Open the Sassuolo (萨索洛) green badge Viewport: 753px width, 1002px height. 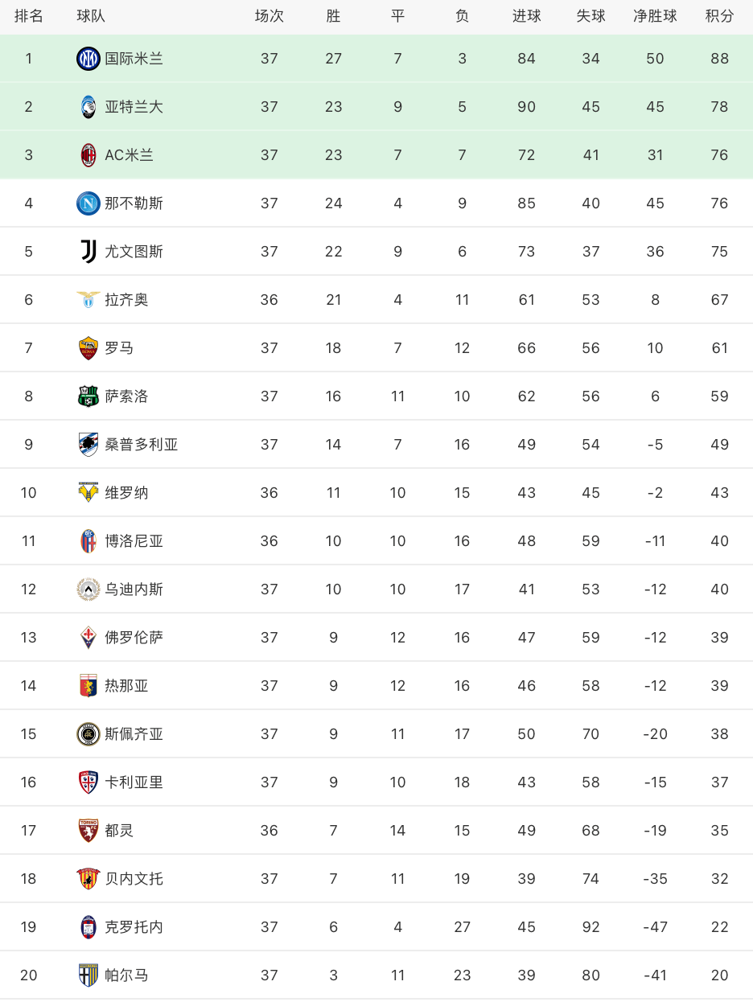tap(88, 396)
